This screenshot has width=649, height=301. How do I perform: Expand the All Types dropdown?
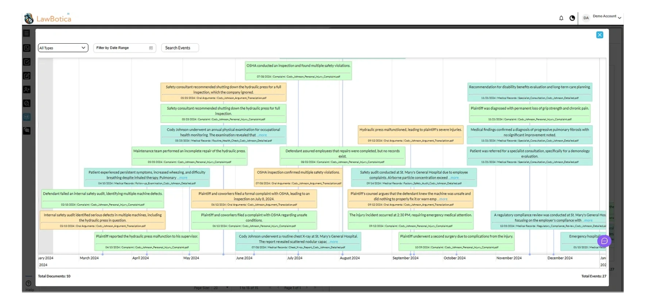tap(63, 48)
